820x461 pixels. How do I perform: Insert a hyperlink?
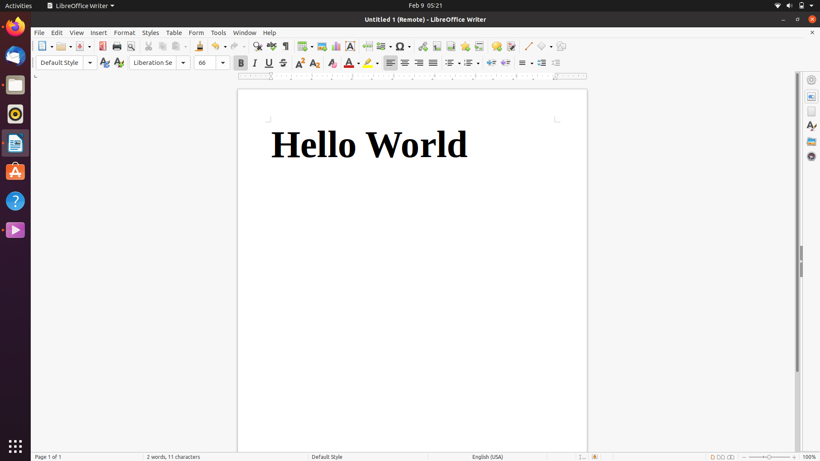[x=423, y=46]
